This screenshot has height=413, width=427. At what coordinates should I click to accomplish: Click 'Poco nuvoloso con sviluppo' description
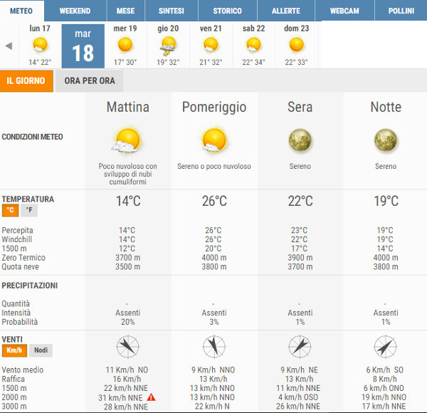pyautogui.click(x=127, y=174)
